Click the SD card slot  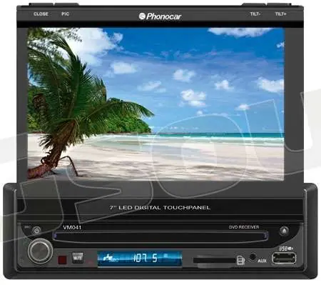click(x=214, y=260)
